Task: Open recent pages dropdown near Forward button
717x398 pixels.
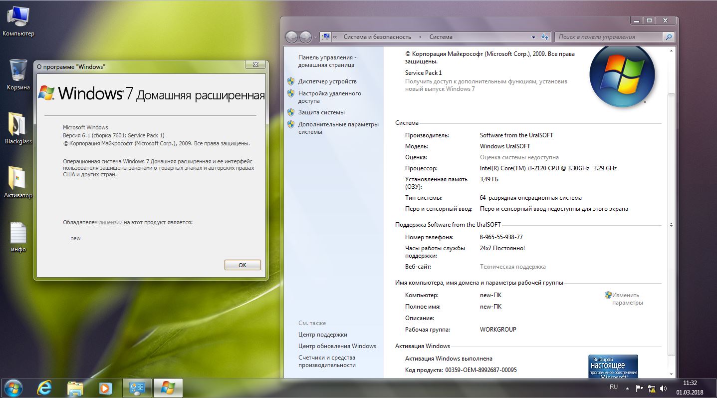Action: (x=315, y=37)
